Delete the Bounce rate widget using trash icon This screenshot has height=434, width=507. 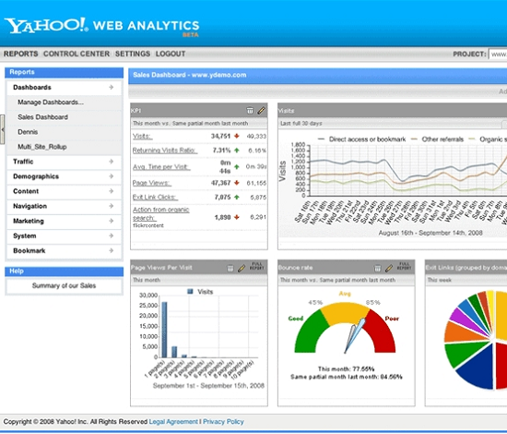pos(377,268)
